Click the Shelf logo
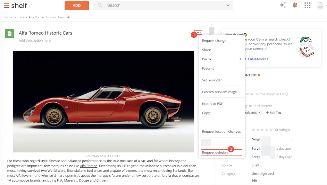 [x=15, y=6]
